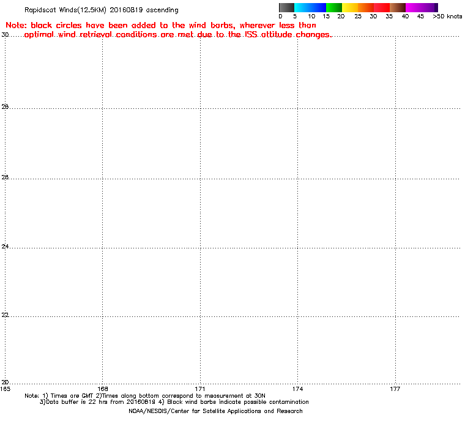Click the 'Note: 1) Times are GMT' footer line
This screenshot has height=421, width=465.
(x=145, y=396)
